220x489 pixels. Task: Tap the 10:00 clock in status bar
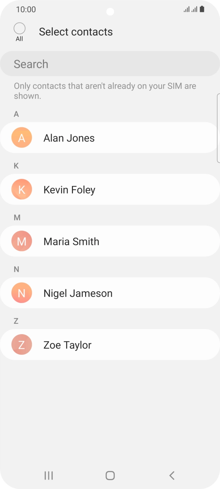pos(26,10)
